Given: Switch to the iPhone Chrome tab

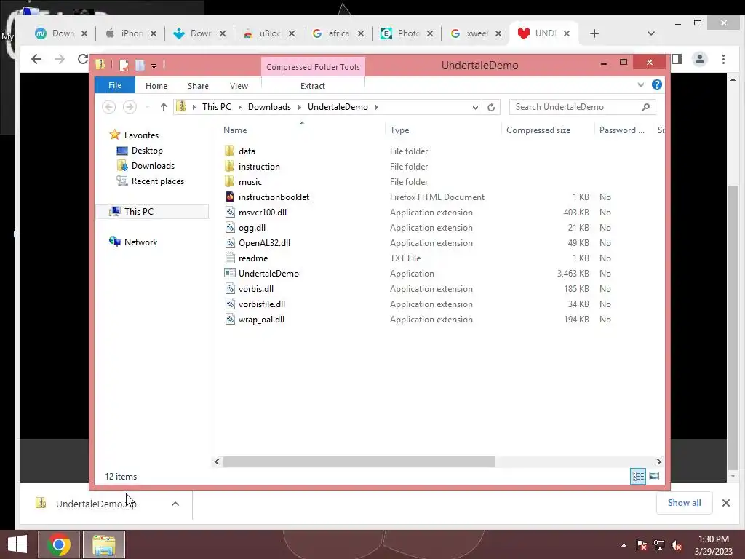Looking at the screenshot, I should 130,33.
